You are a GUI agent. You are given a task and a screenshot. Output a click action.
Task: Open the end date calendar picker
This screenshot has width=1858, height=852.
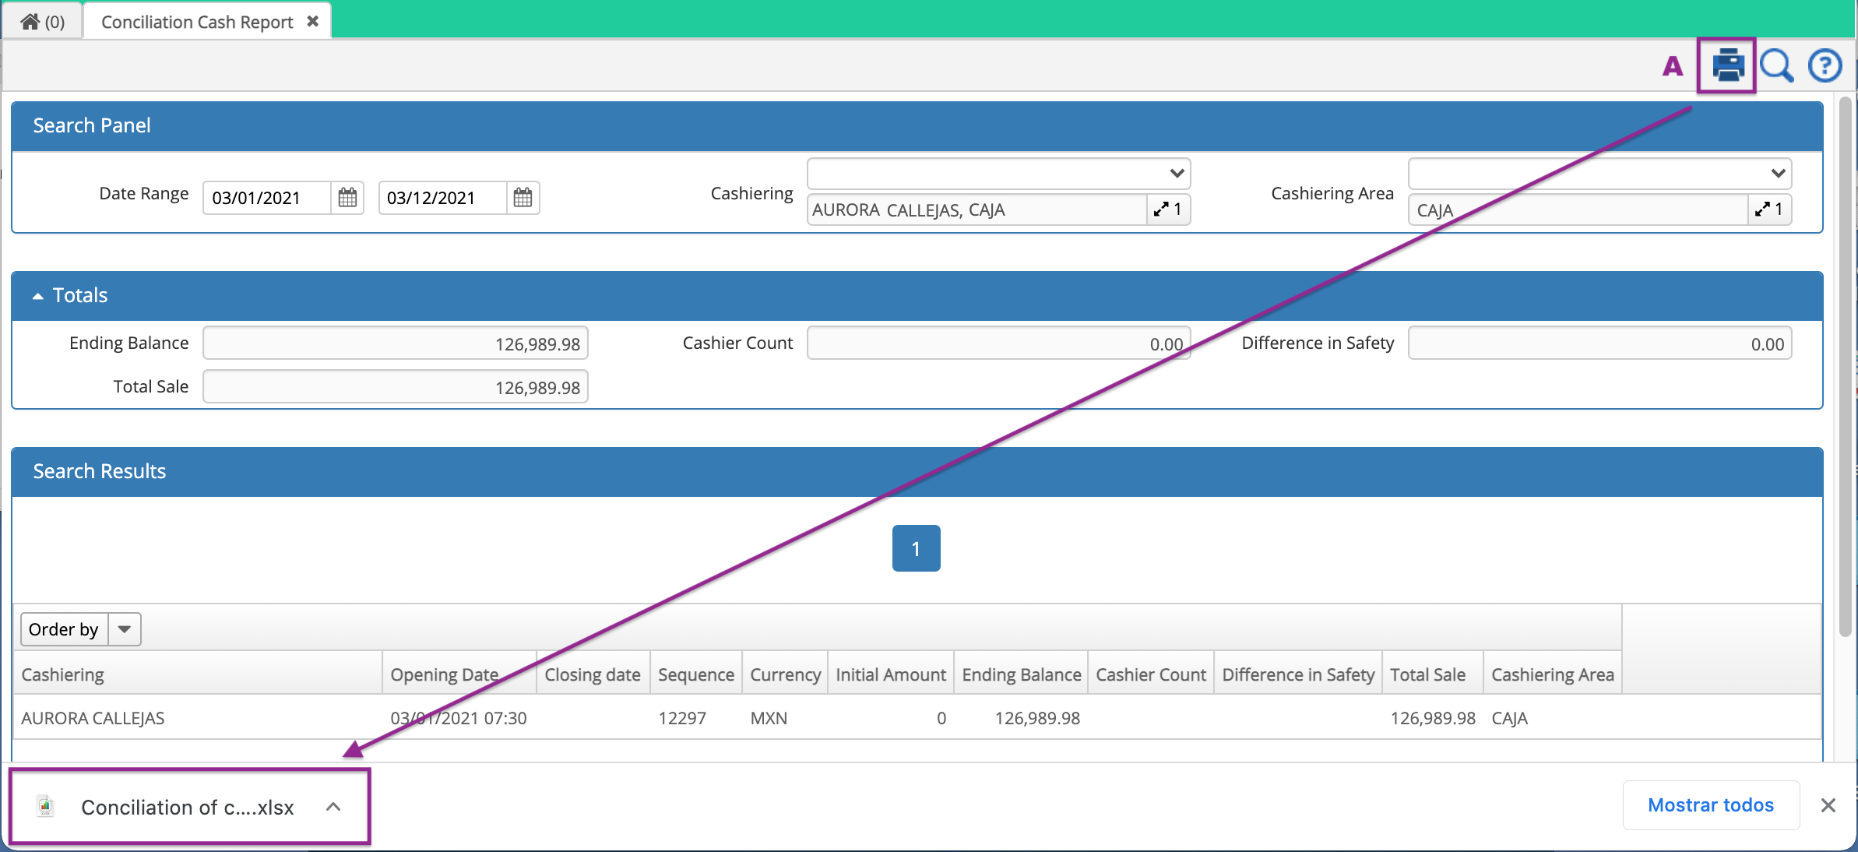point(523,198)
